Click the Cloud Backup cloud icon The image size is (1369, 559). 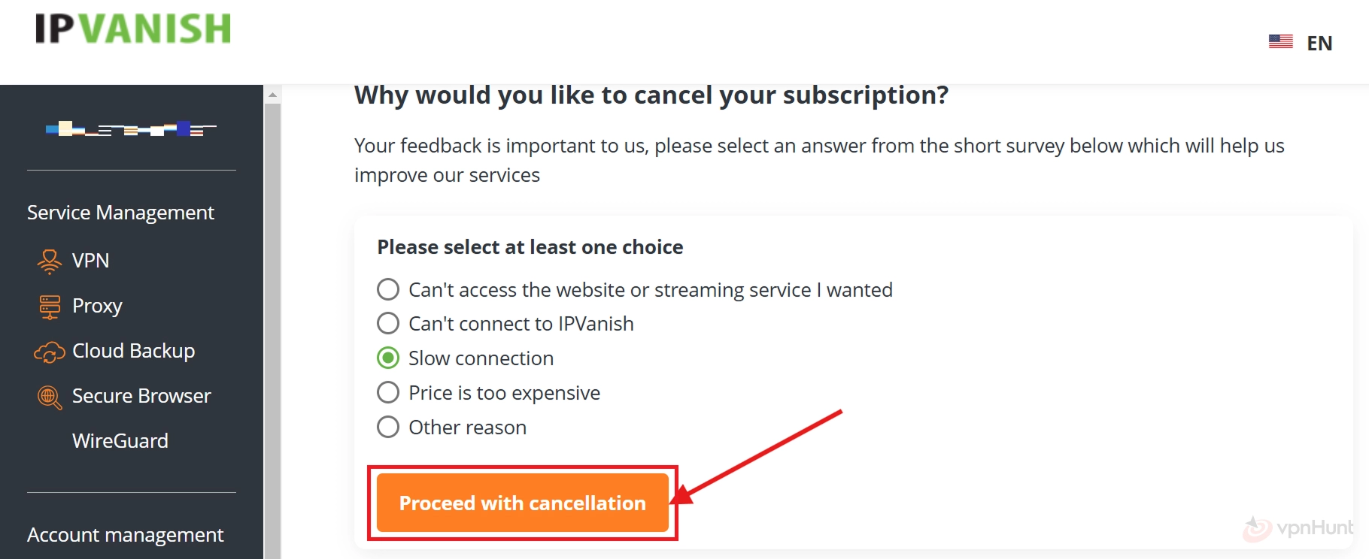50,352
